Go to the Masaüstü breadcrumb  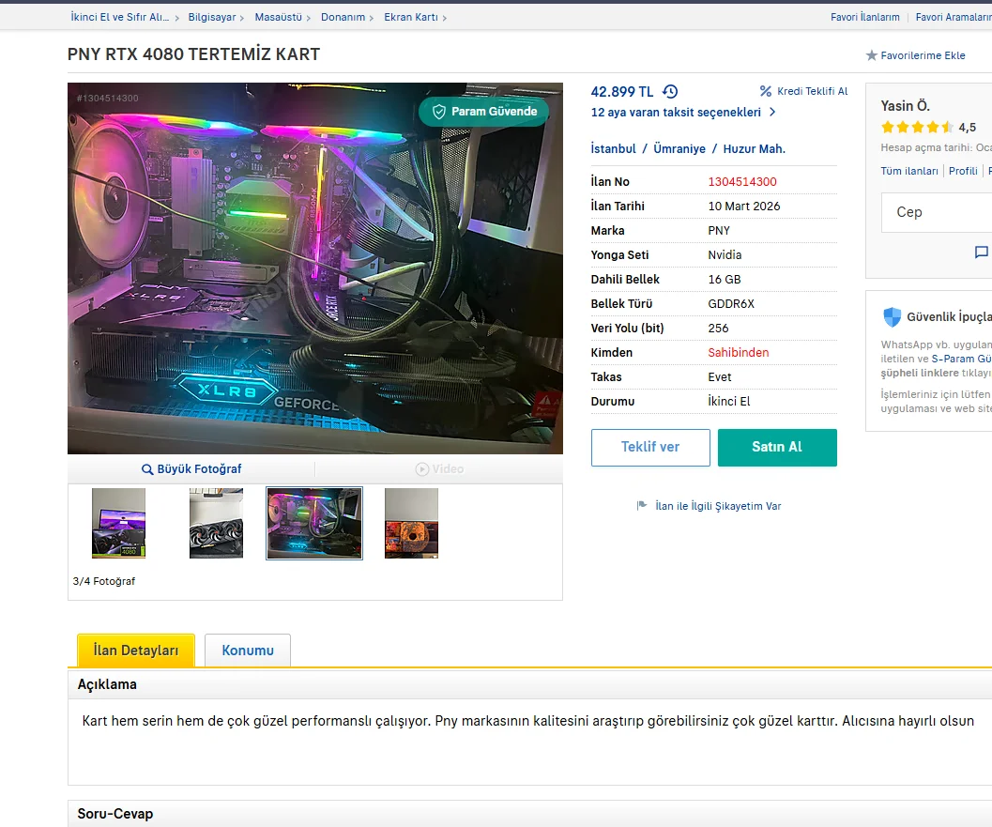pos(279,17)
